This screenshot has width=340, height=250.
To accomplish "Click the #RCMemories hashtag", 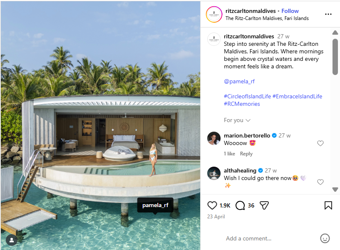I will pos(242,104).
